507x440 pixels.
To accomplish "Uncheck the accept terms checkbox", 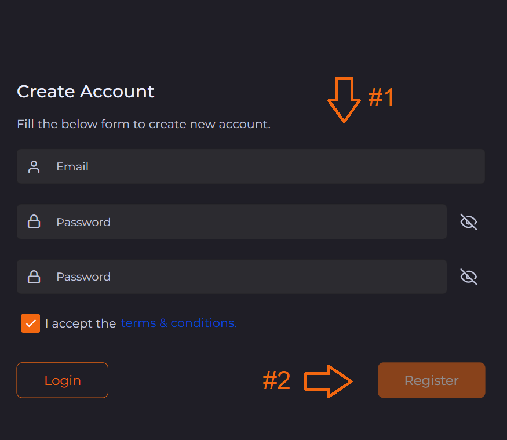I will coord(31,323).
